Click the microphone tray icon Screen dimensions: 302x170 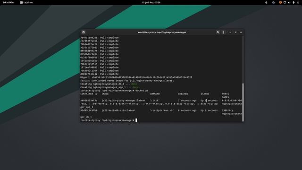coord(294,2)
